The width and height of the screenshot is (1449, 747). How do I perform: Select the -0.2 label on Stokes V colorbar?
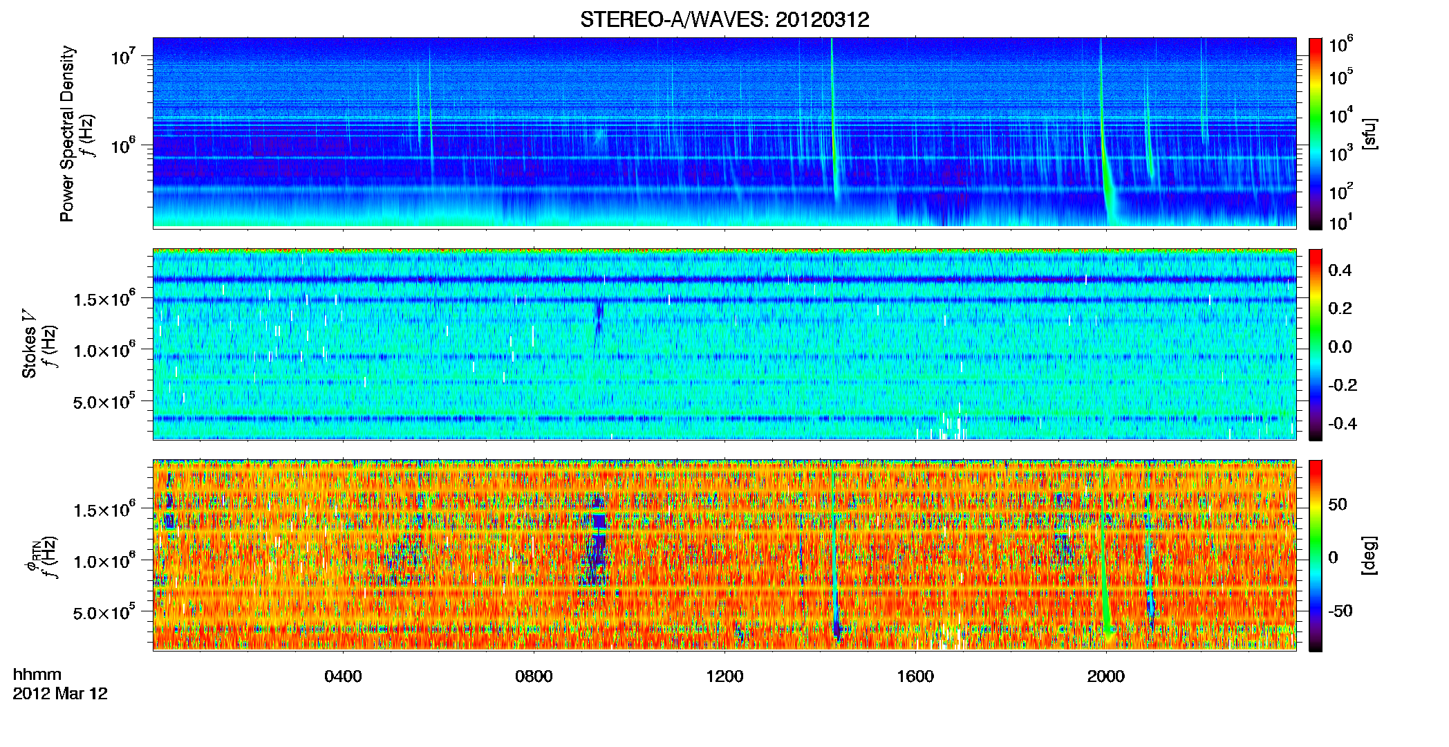click(1343, 385)
